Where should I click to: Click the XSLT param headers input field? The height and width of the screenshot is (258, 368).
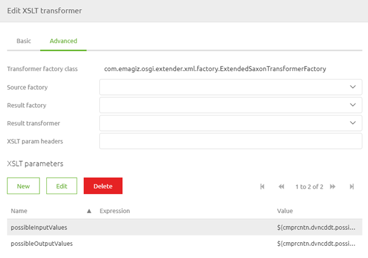click(x=231, y=141)
